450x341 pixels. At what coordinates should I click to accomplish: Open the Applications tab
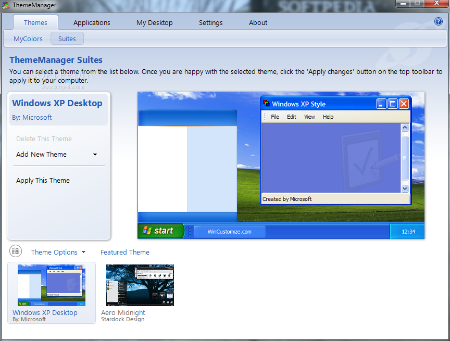92,23
